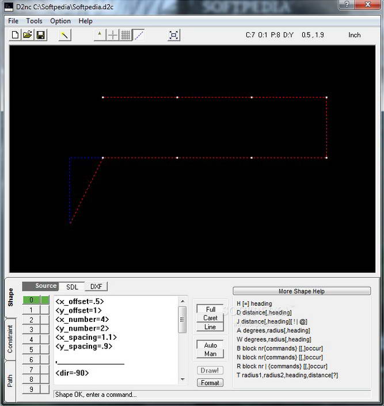Viewport: 384px width, 406px height.
Task: Choose the Caret display mode
Action: (x=210, y=318)
